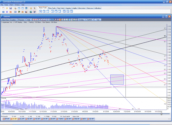172x125 pixels.
Task: Close the JY #F chart tab via its X
Action: point(12,119)
